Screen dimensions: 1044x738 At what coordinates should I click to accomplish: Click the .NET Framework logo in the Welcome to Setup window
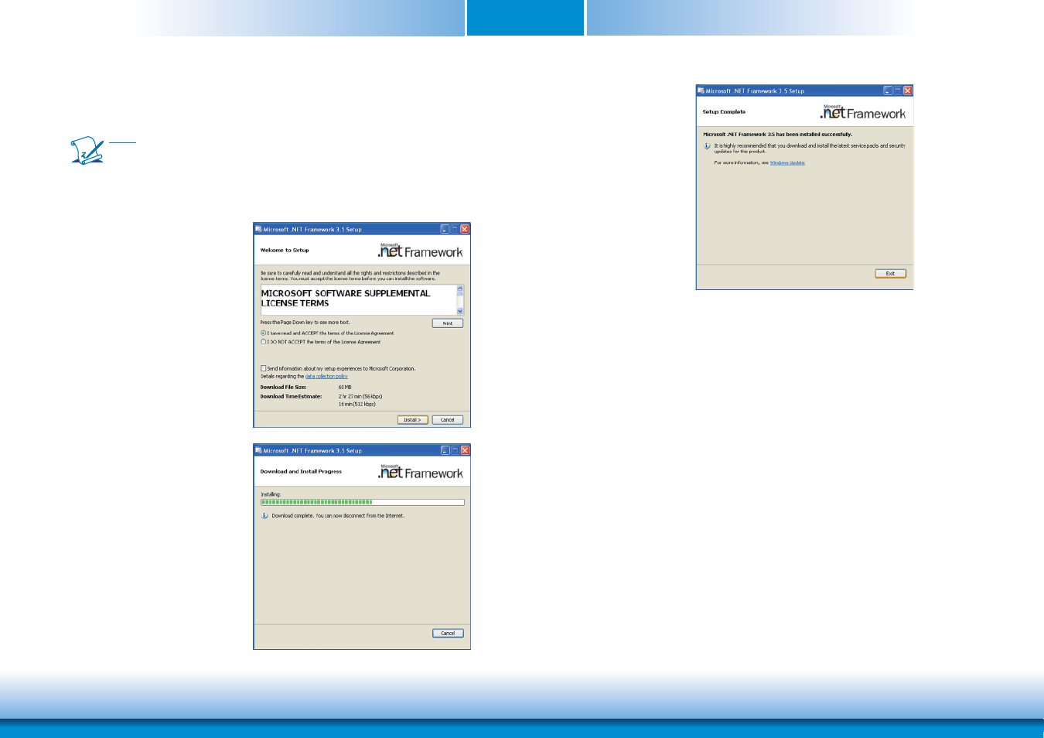420,251
